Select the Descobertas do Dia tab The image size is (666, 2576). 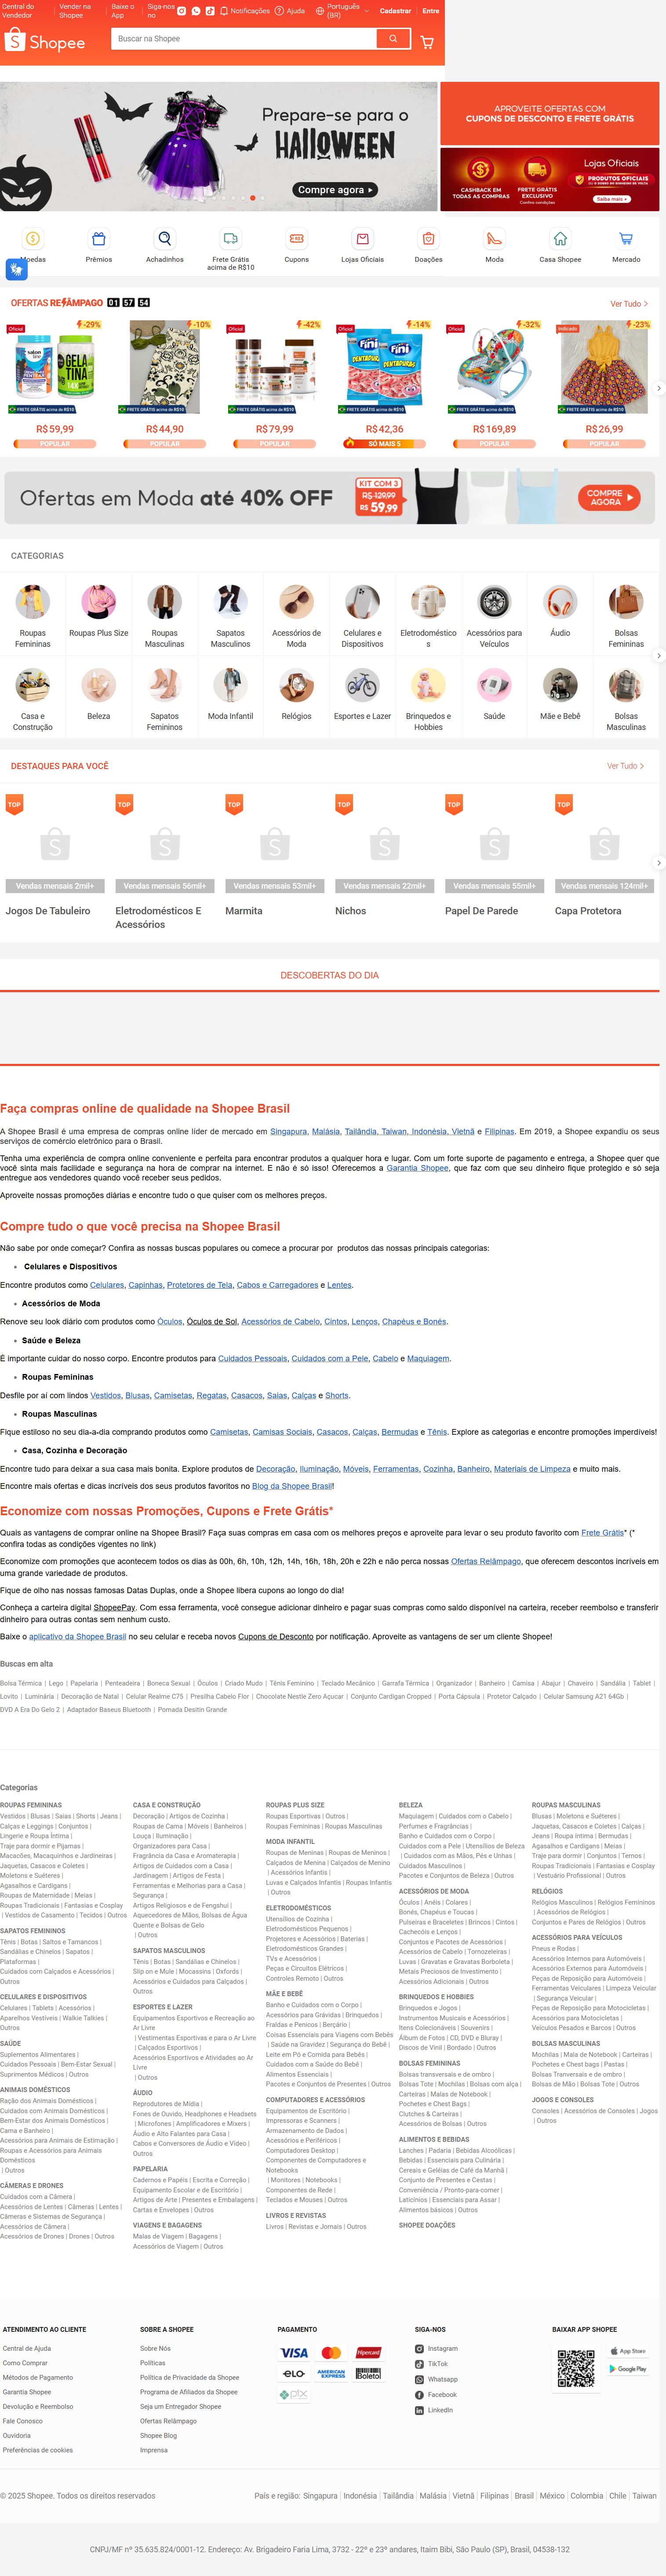[330, 975]
